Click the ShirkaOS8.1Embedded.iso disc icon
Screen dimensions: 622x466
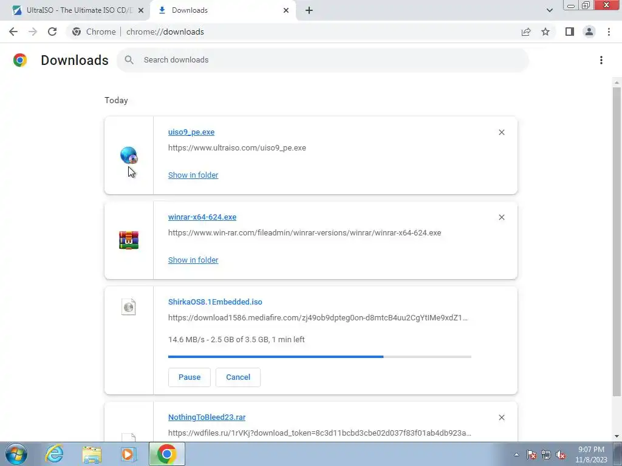[x=129, y=306]
